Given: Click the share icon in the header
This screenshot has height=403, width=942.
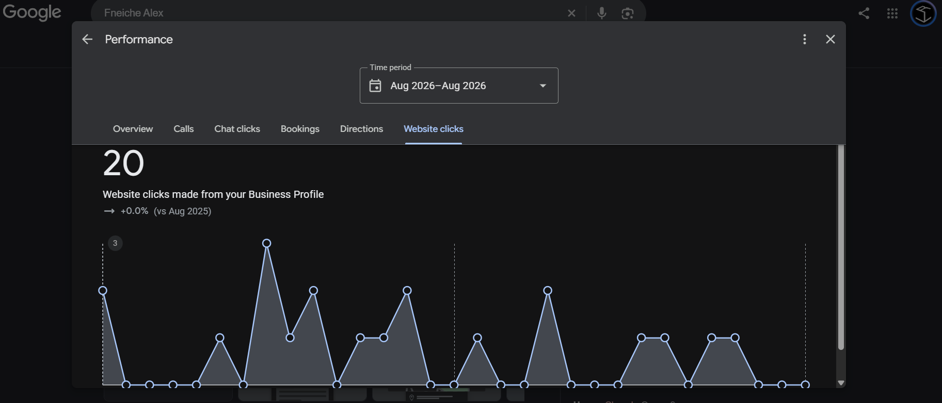Looking at the screenshot, I should pyautogui.click(x=864, y=13).
